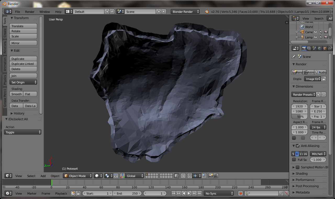Viewport: 335px width, 199px height.
Task: Jump to the last frame
Action: (x=199, y=193)
